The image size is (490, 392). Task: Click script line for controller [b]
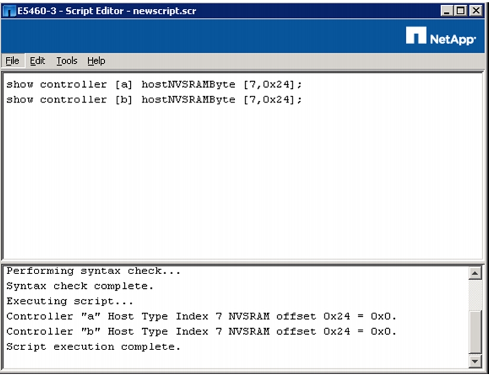tap(154, 99)
